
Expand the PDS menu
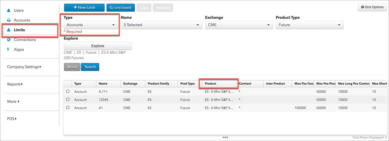[x=12, y=119]
